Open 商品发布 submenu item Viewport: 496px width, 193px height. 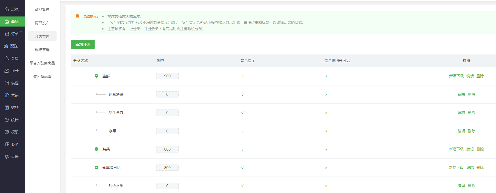pyautogui.click(x=42, y=23)
